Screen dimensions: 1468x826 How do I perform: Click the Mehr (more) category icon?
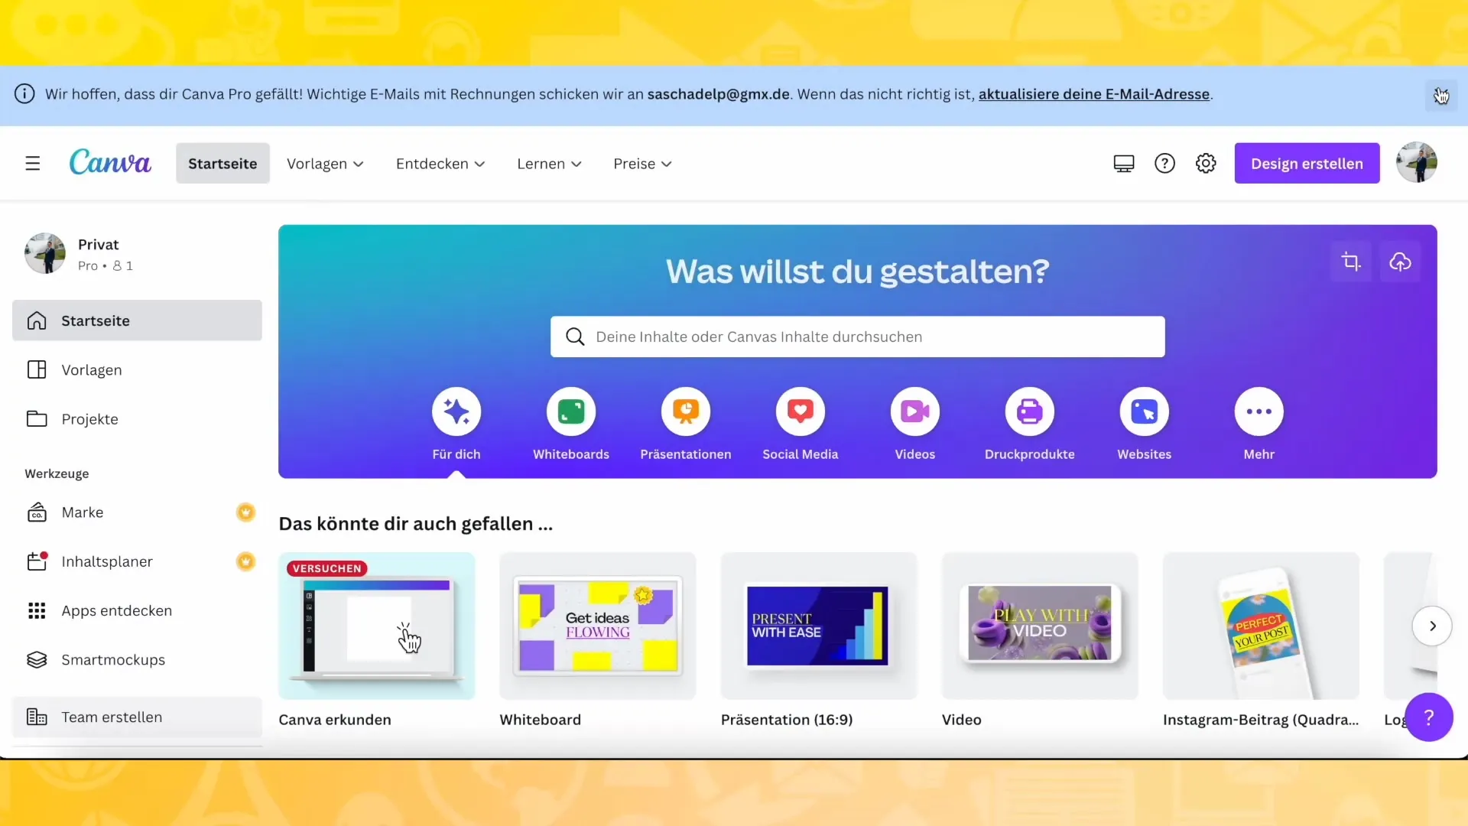tap(1259, 411)
